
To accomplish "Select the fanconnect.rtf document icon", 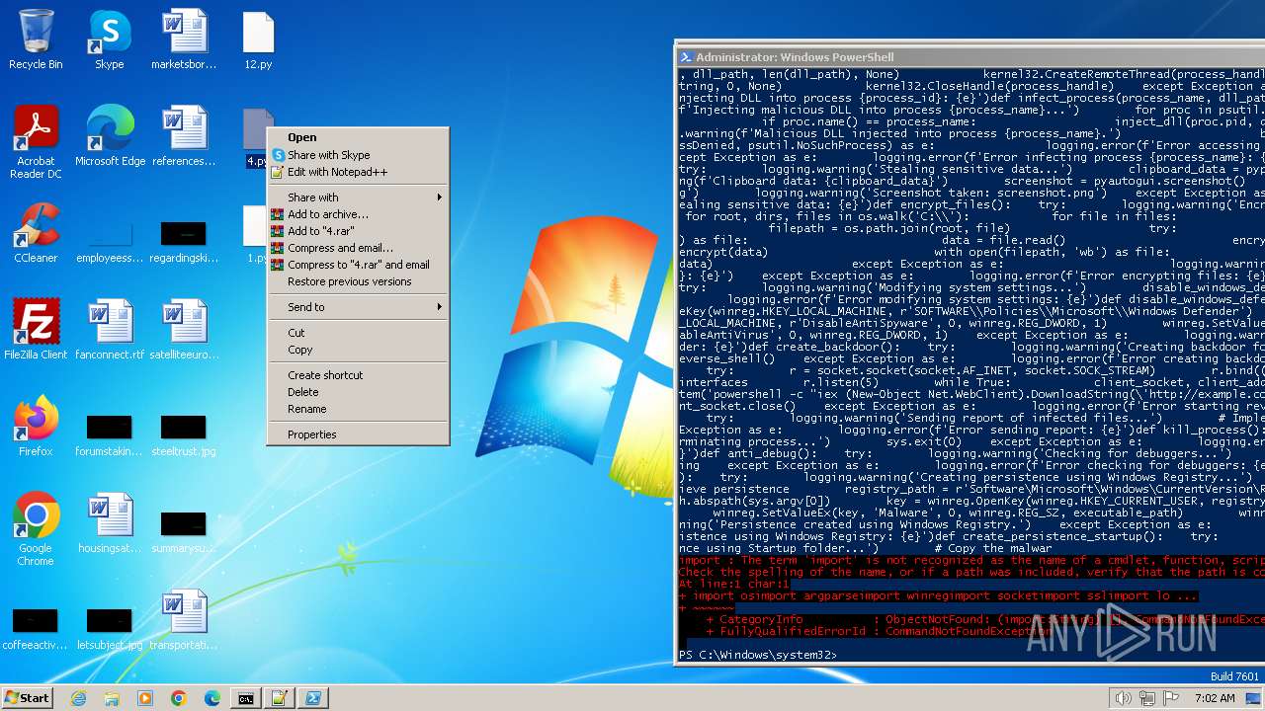I will (x=110, y=330).
